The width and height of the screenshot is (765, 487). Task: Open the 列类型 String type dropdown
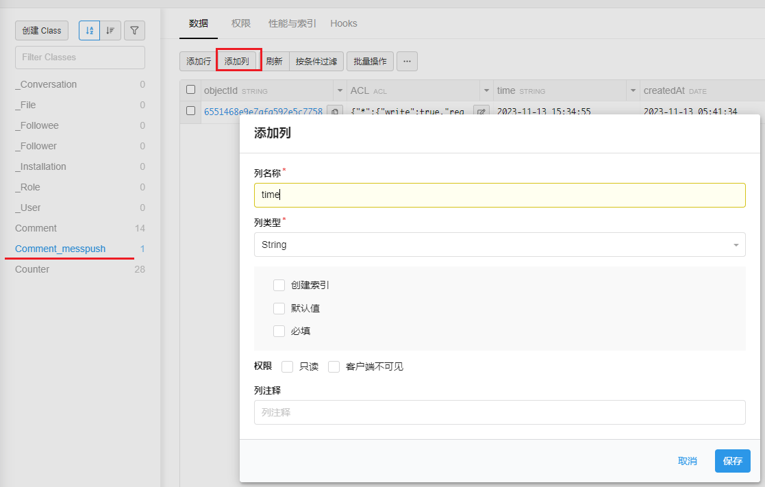pos(499,245)
